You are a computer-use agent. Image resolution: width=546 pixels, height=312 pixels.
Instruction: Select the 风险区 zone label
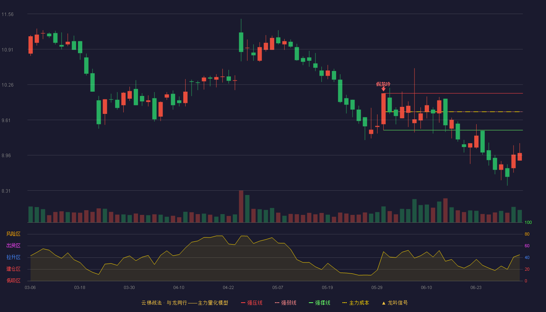(x=13, y=234)
